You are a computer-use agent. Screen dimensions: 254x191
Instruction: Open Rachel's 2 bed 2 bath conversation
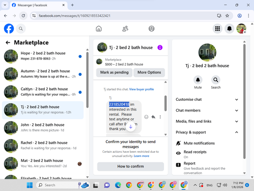43,146
